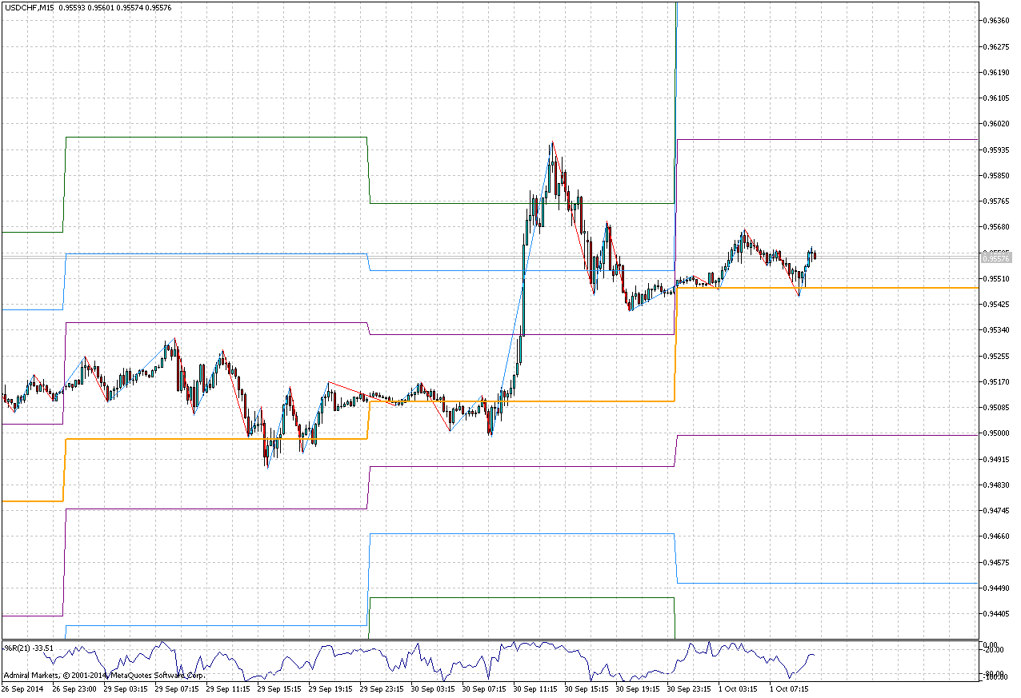Click the 0.94575 price scale label
Screen dimensions: 1021x698
point(997,563)
